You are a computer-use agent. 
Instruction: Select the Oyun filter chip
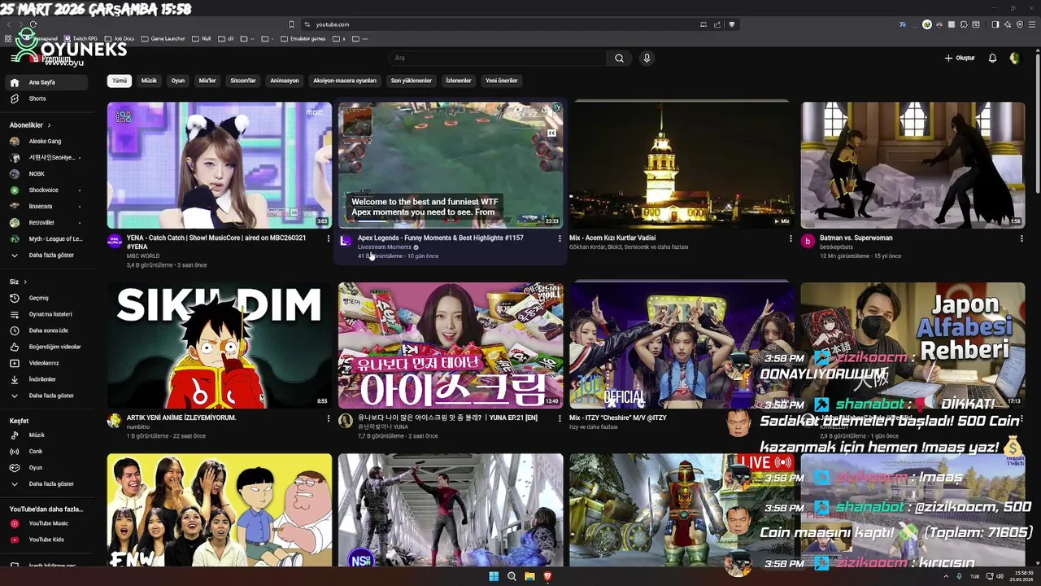[178, 81]
